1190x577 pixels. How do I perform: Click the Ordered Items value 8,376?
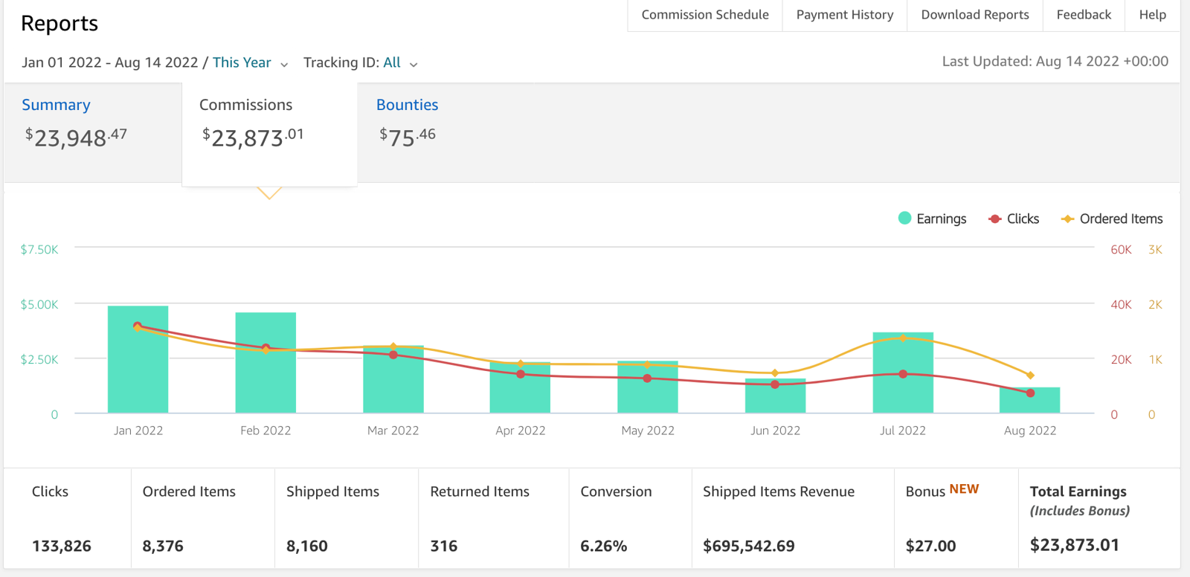click(163, 546)
